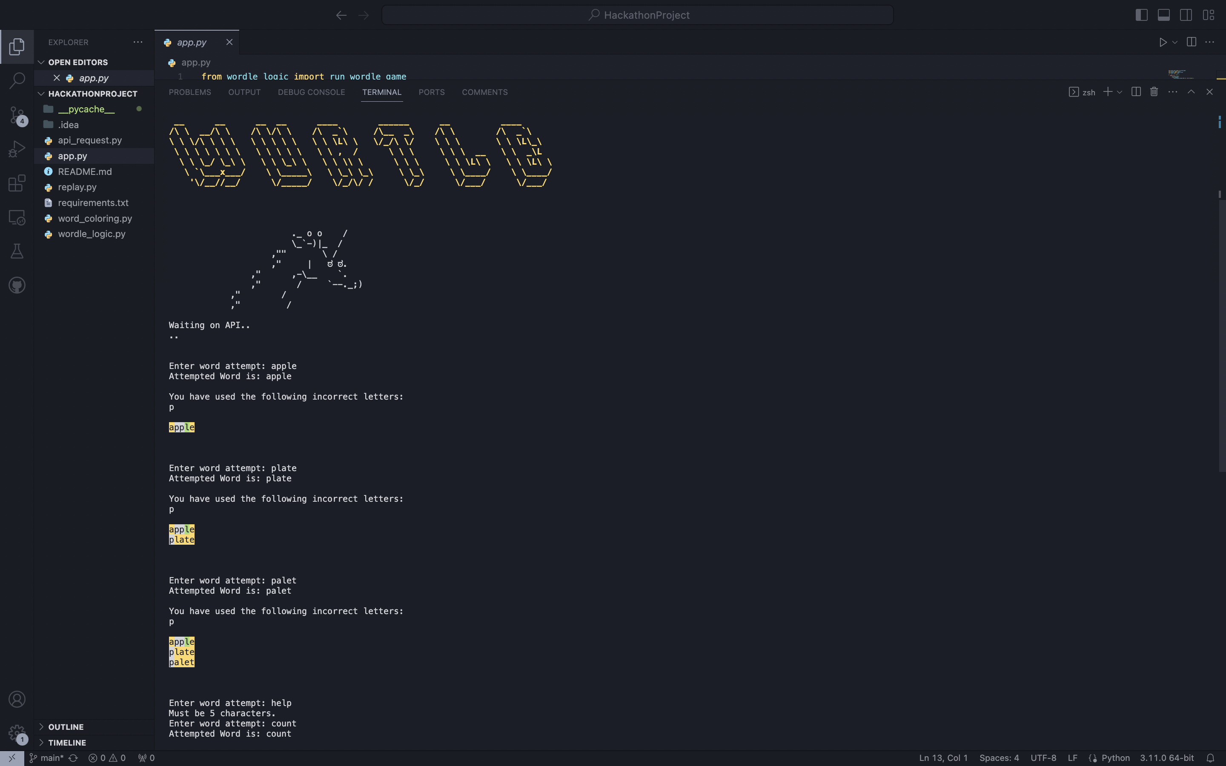
Task: Open the GitHub view in activity bar
Action: (x=17, y=285)
